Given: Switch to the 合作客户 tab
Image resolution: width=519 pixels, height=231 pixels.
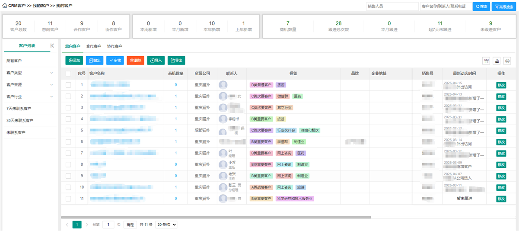Looking at the screenshot, I should tap(93, 46).
